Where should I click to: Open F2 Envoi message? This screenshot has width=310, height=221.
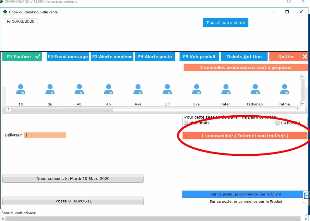[67, 57]
